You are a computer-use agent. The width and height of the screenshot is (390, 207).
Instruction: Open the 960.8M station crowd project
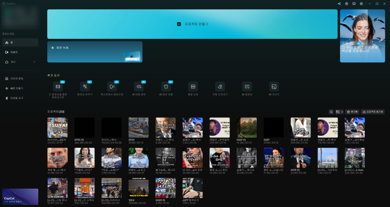coord(112,188)
